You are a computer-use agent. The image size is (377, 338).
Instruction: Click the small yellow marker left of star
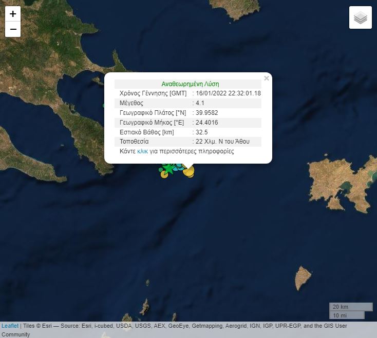(x=164, y=174)
